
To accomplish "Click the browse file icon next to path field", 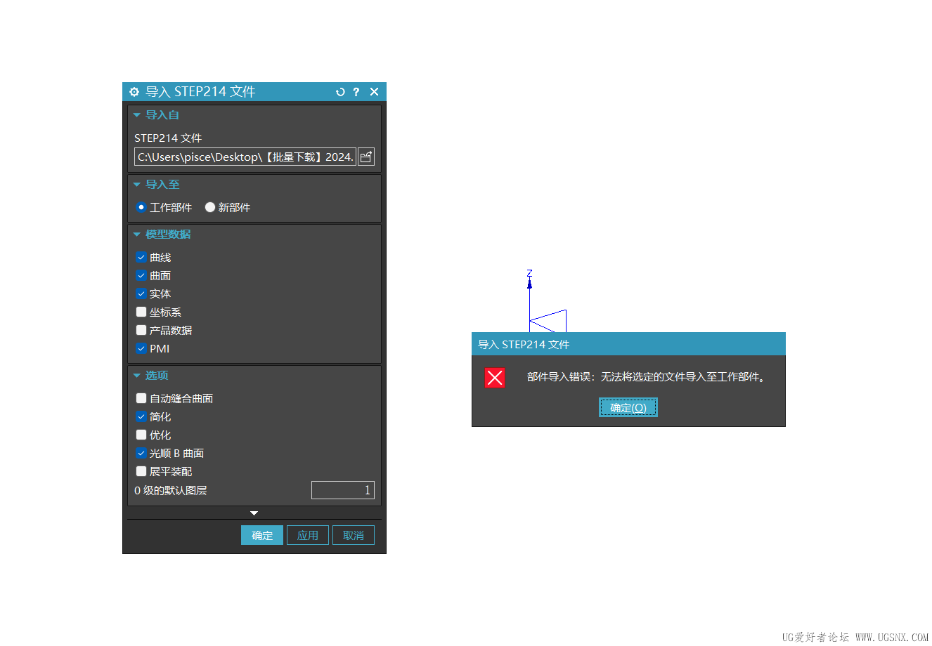I will pos(366,157).
